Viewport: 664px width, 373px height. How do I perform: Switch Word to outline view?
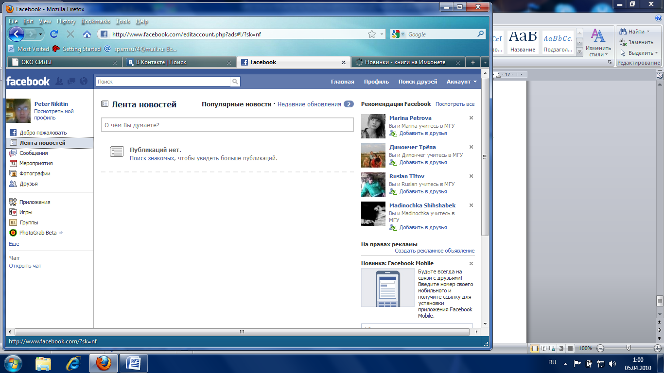[x=561, y=348]
